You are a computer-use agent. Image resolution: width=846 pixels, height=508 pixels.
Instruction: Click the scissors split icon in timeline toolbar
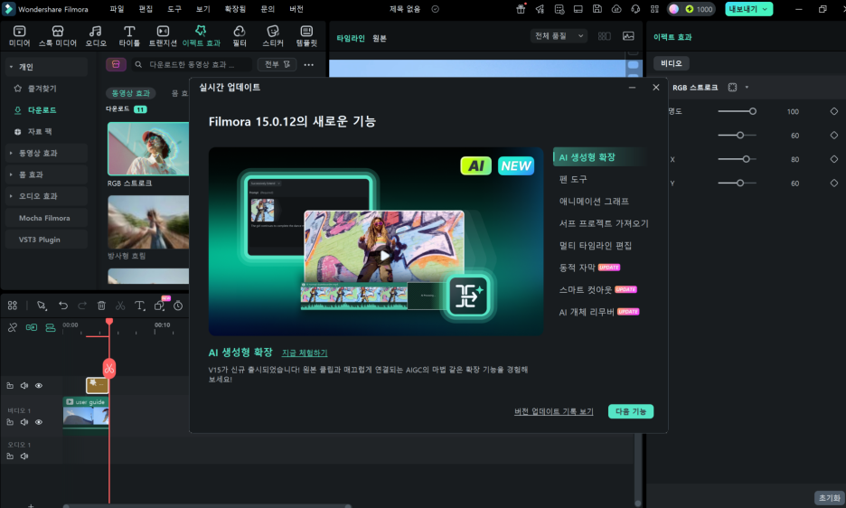coord(120,306)
